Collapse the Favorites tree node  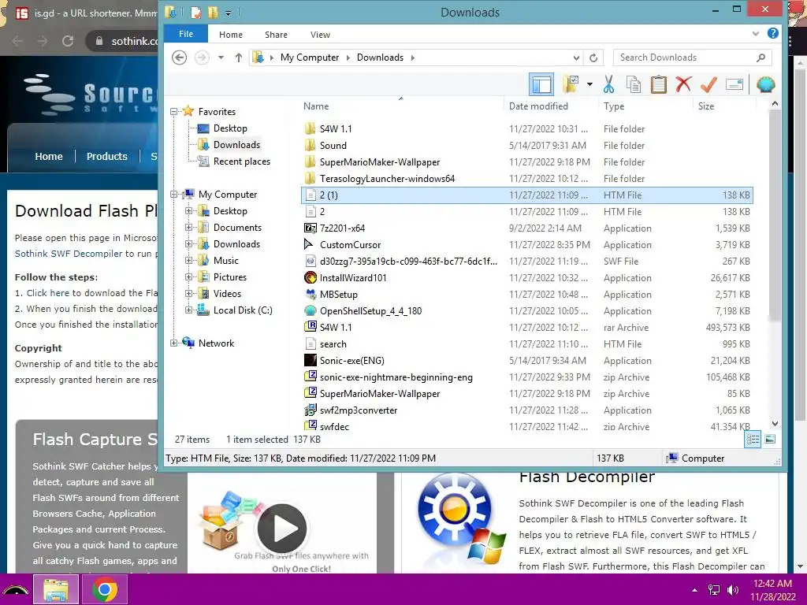pos(174,112)
